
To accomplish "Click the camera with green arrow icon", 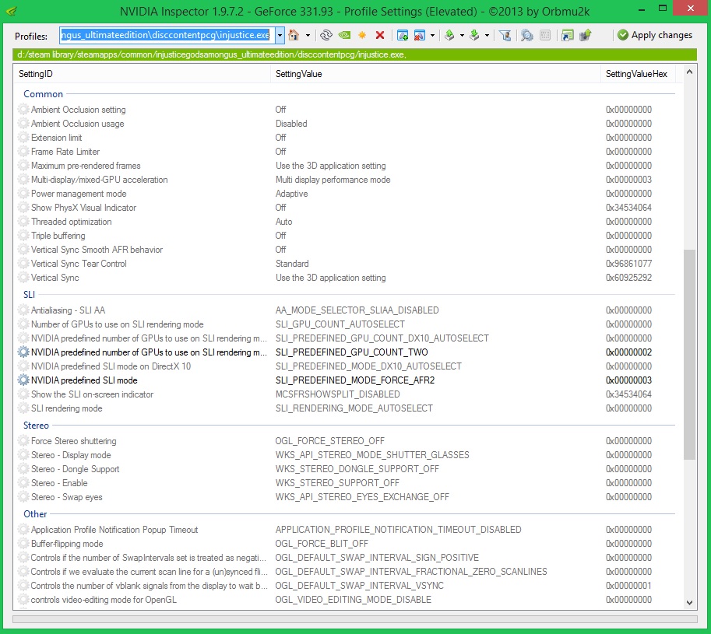I will [586, 35].
